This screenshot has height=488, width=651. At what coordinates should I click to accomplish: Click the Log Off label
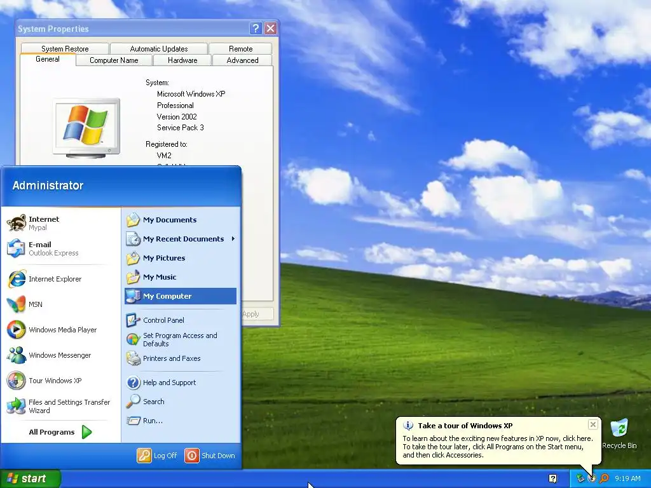tap(165, 456)
